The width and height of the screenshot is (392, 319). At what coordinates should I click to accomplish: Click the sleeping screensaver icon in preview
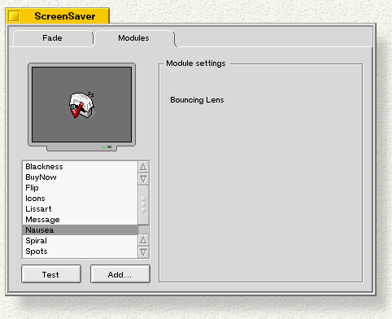(x=81, y=105)
